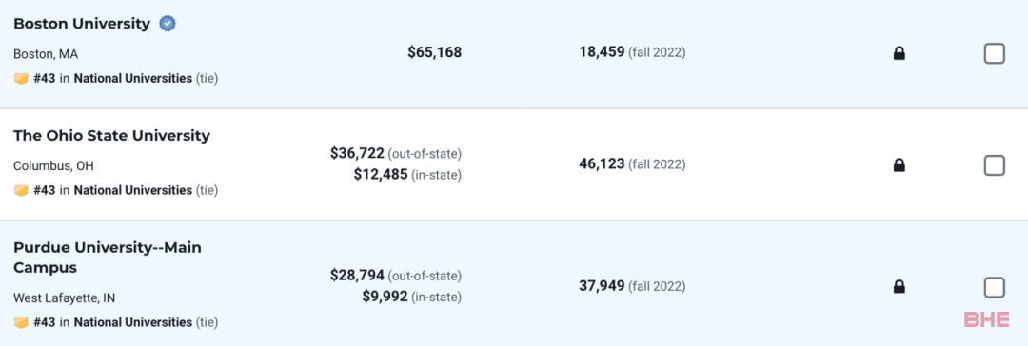Click the lock icon in Boston University row
Image resolution: width=1028 pixels, height=346 pixels.
click(x=899, y=54)
